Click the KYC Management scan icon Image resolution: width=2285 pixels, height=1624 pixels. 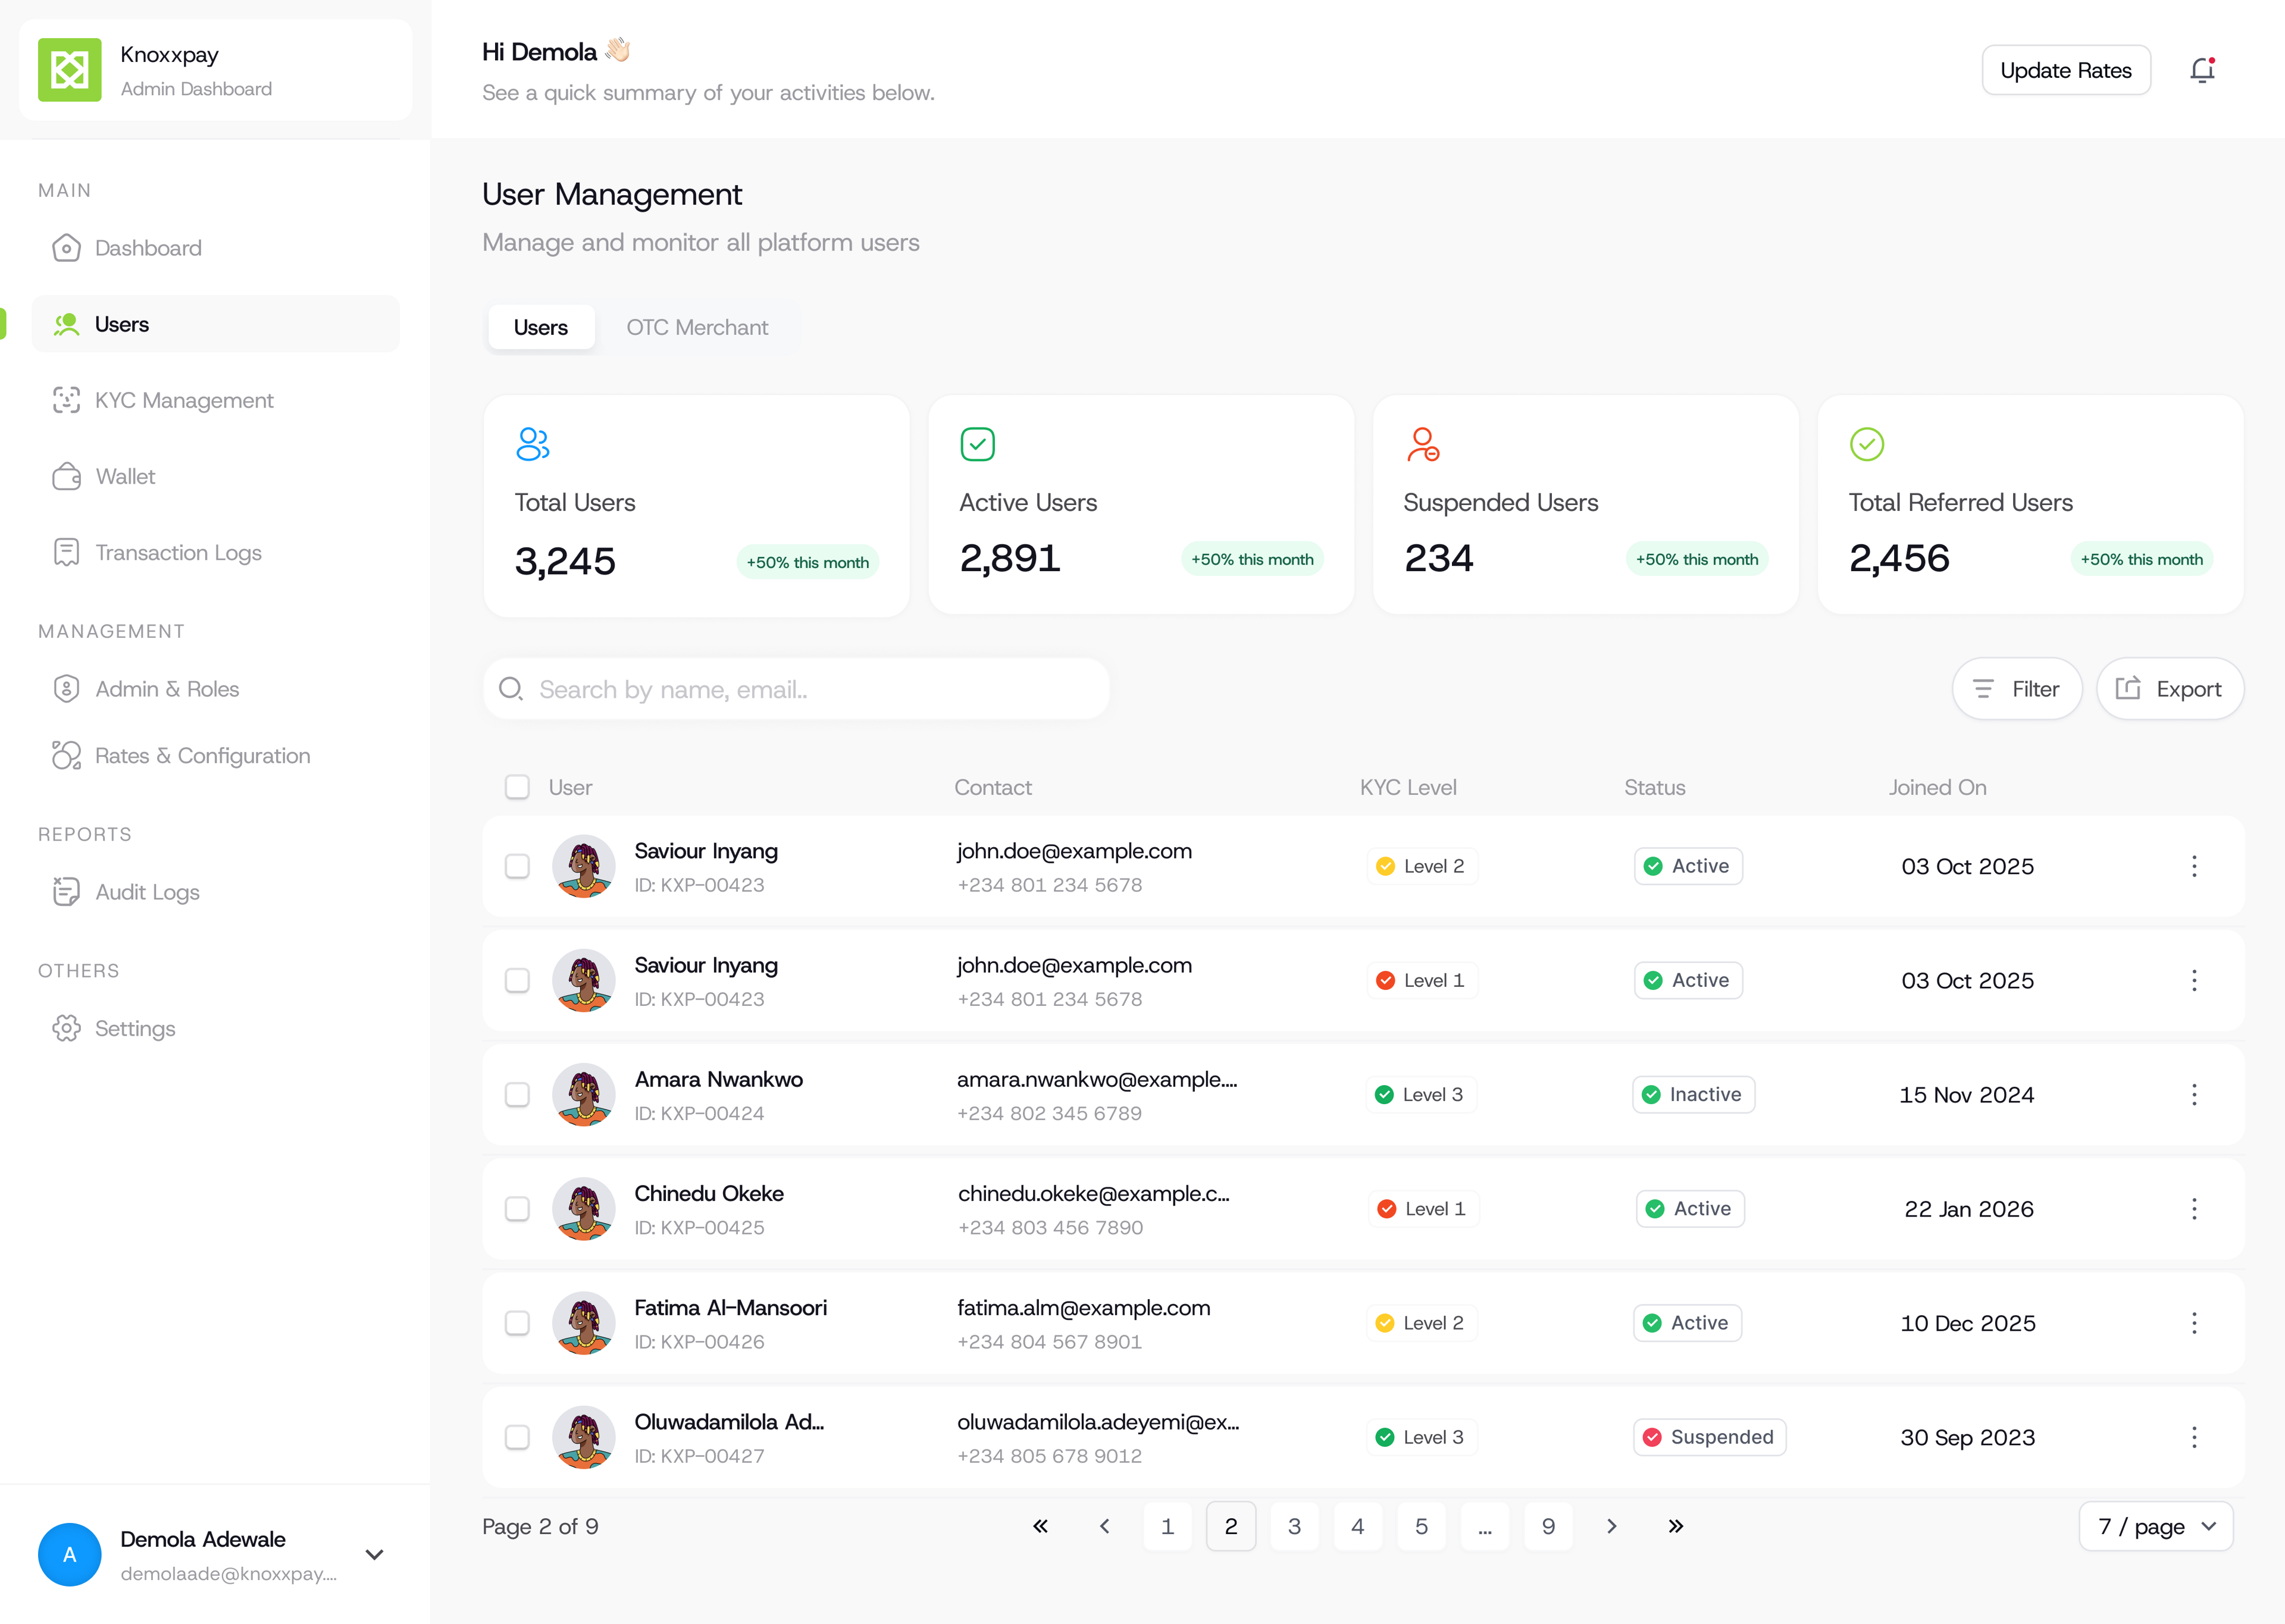pos(66,400)
